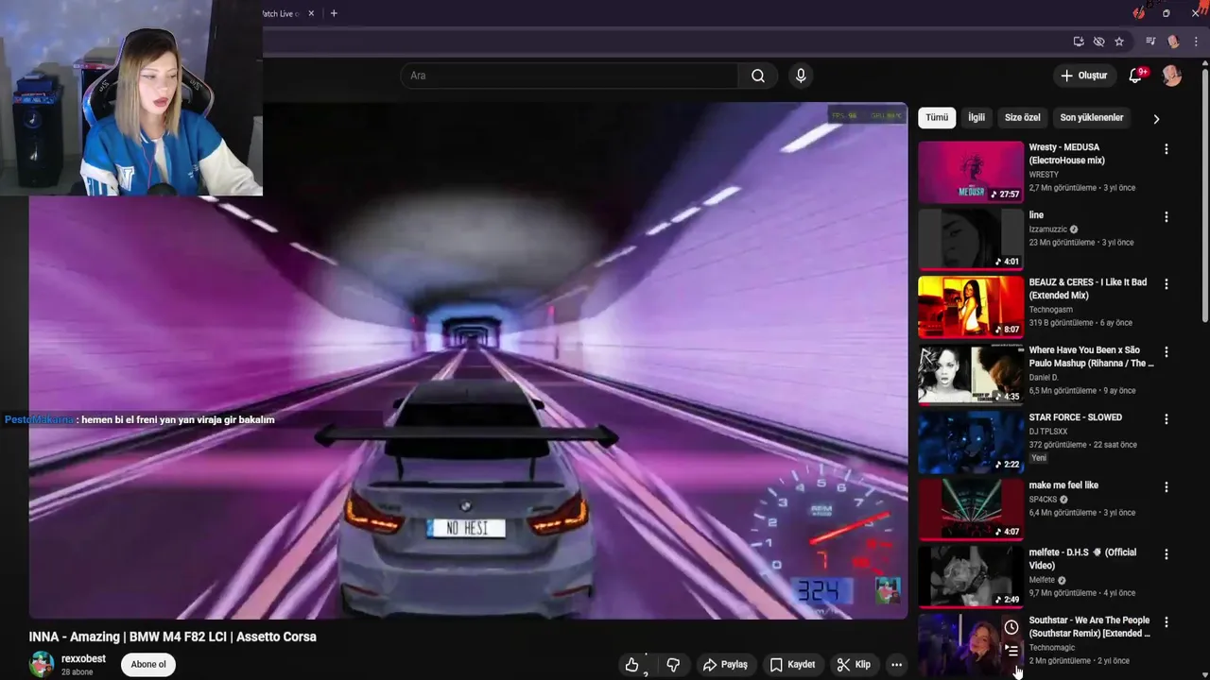Open Where Have You Been mashup thumbnail
1210x680 pixels.
[971, 375]
